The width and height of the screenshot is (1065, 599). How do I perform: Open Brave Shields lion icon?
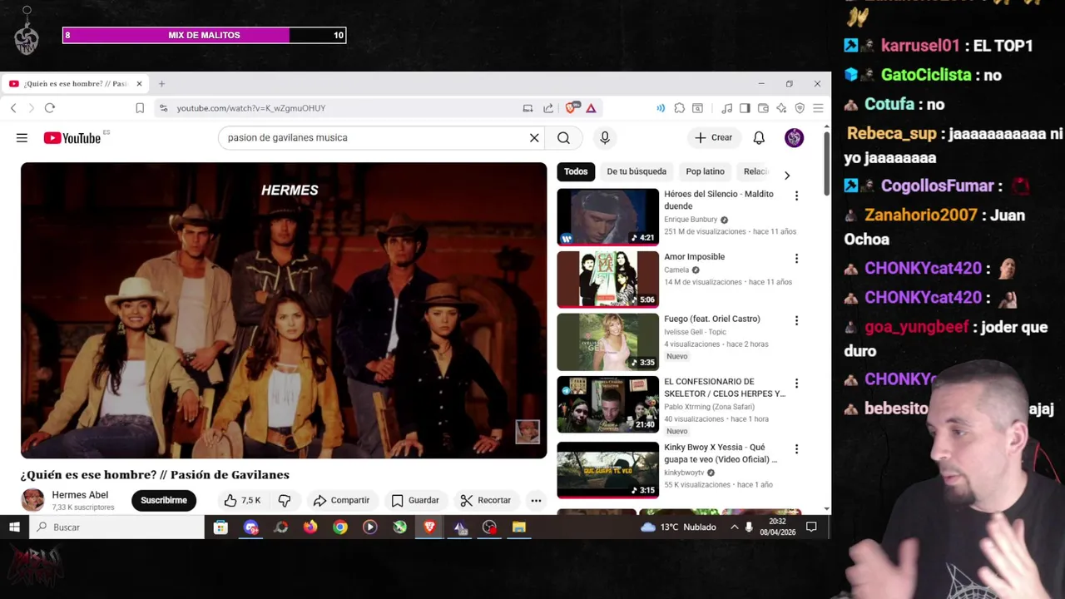click(572, 108)
